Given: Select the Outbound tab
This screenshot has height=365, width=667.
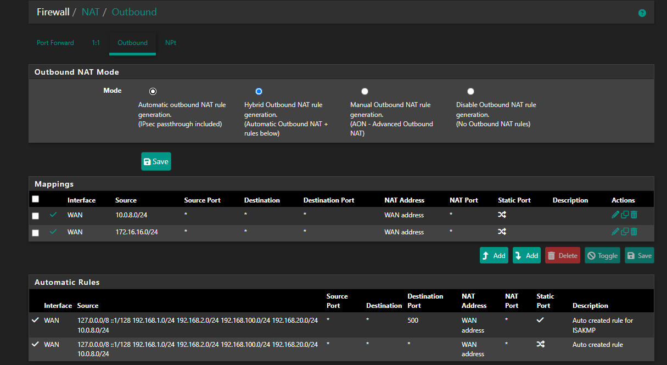Looking at the screenshot, I should click(132, 43).
